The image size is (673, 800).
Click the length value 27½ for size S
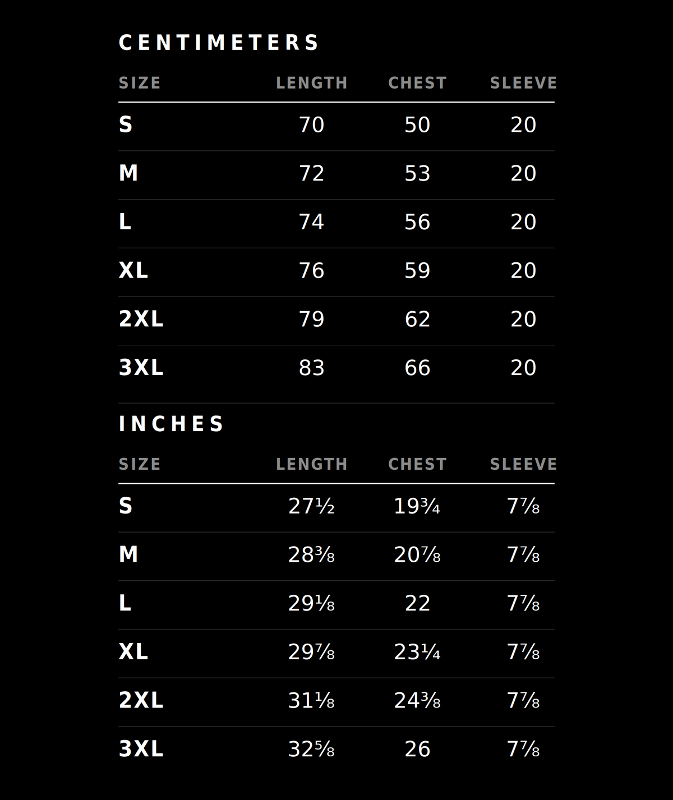click(311, 506)
